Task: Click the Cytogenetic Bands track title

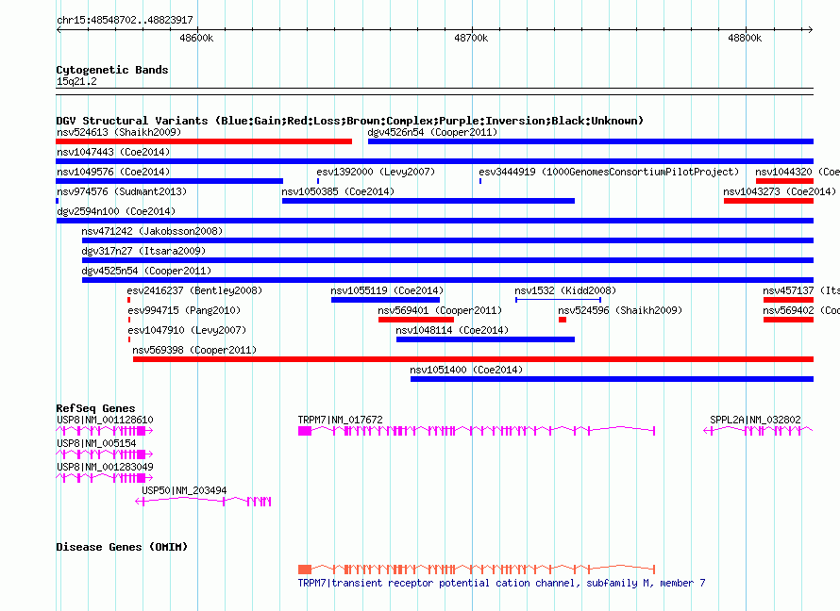Action: (112, 70)
